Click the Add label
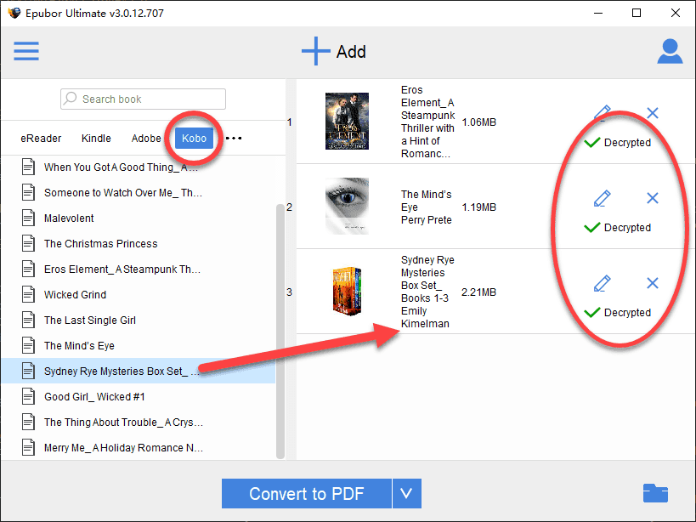 coord(351,52)
